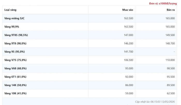Click SJC buy price 163.500

coord(129,18)
